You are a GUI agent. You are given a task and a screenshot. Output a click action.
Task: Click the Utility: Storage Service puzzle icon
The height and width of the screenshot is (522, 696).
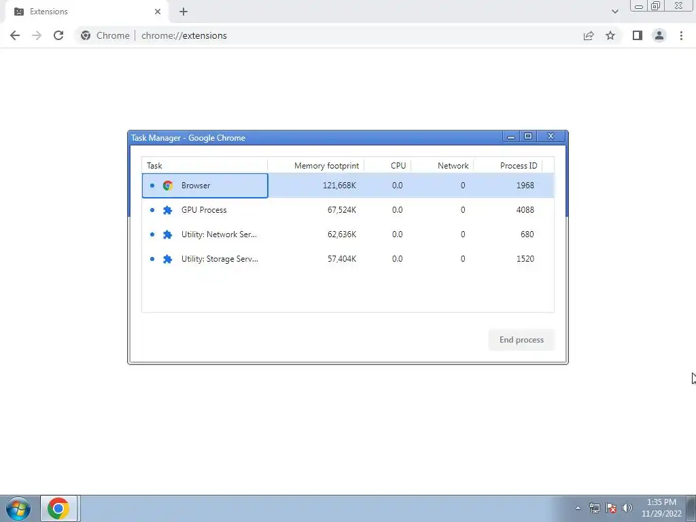pos(167,259)
